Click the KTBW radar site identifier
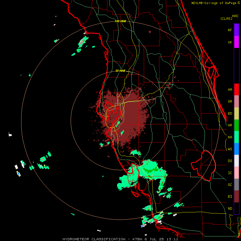This screenshot has height=241, width=241. (138, 239)
